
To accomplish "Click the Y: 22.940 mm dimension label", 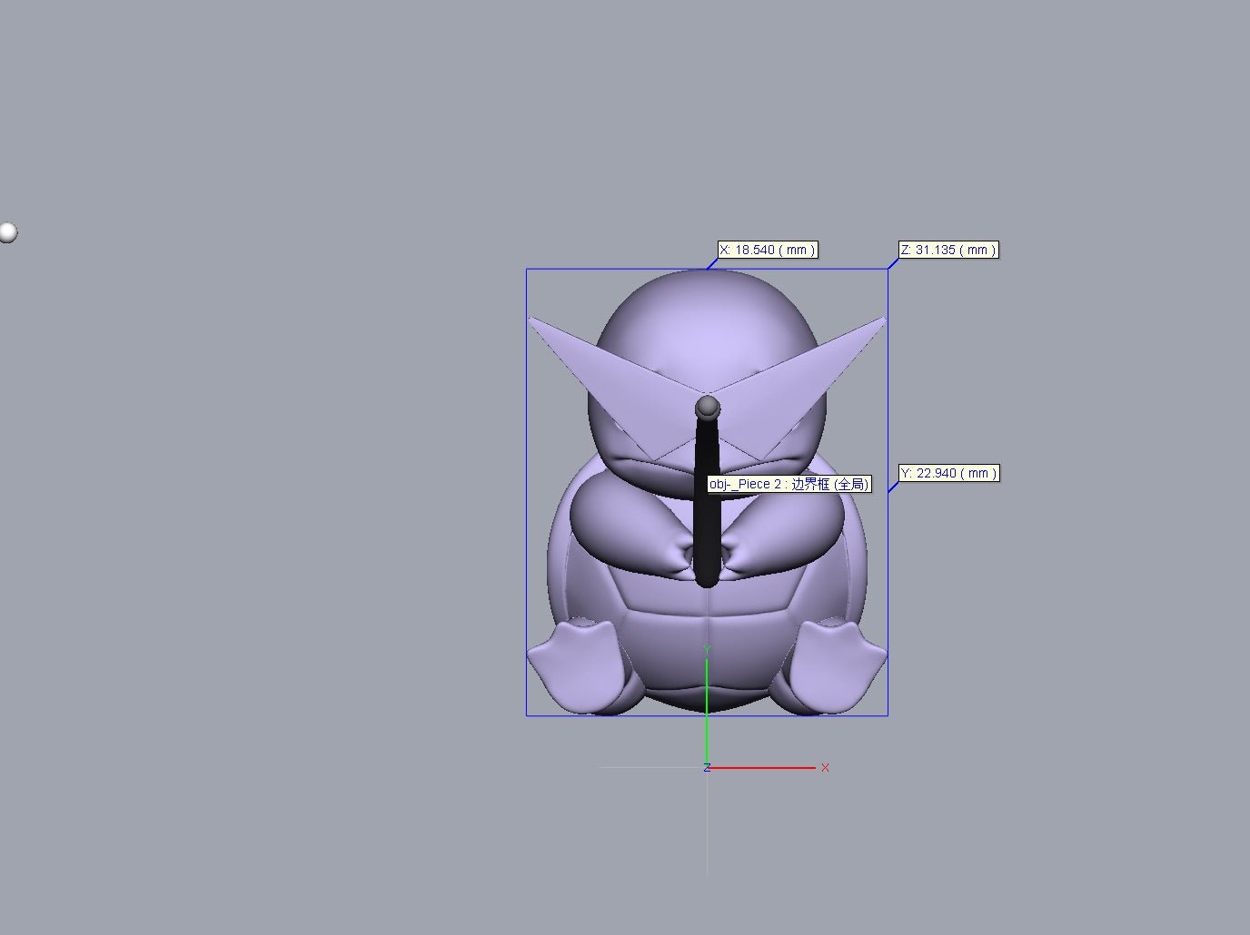I will point(948,473).
